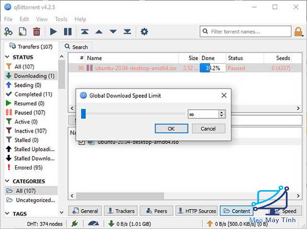Confirm speed limit with OK
Viewport: 307px width, 229px height.
(171, 128)
